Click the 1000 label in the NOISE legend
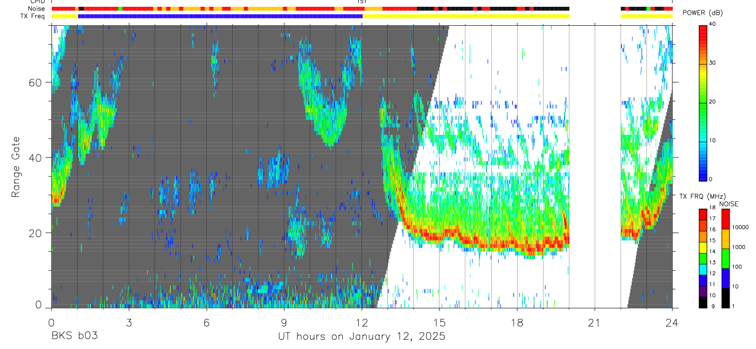The height and width of the screenshot is (349, 756). coord(738,247)
